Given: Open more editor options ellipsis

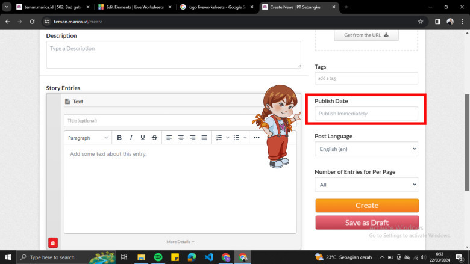Looking at the screenshot, I should point(257,138).
